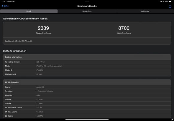Tap the Topology row label
Viewport: 174px width, 121px height.
click(x=9, y=91)
